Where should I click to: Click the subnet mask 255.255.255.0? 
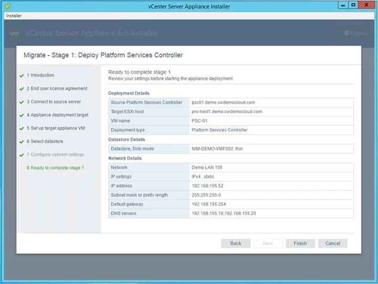(x=206, y=195)
